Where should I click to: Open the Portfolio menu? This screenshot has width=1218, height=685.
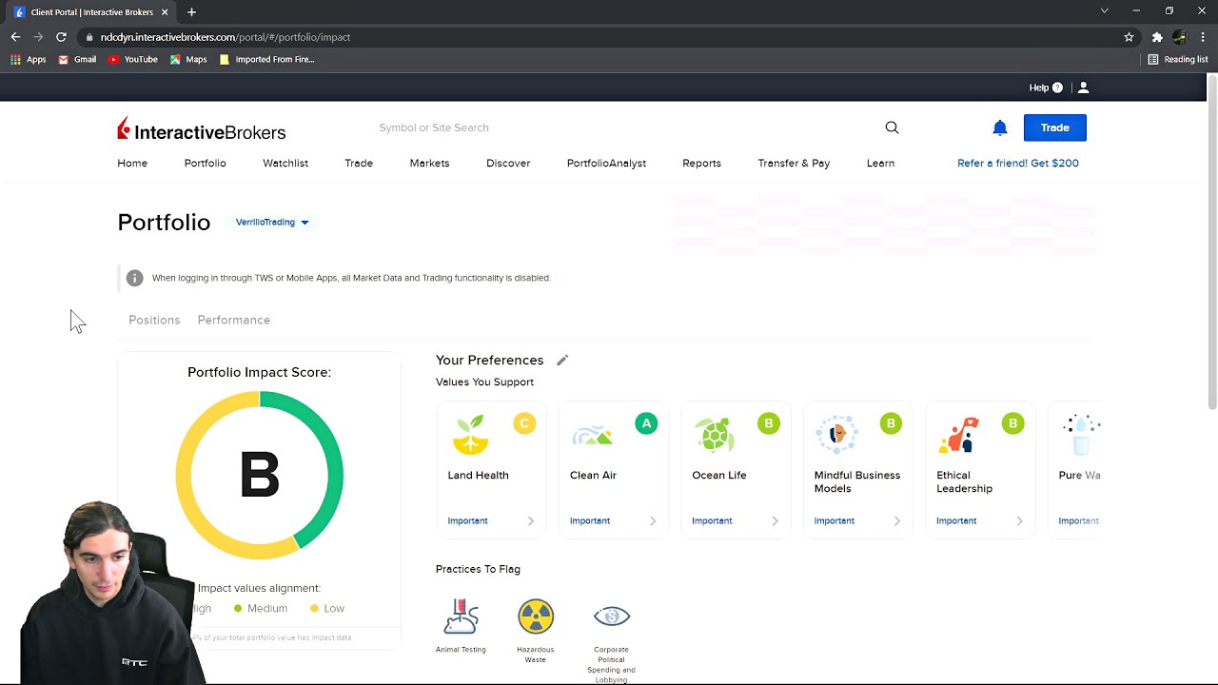(205, 163)
